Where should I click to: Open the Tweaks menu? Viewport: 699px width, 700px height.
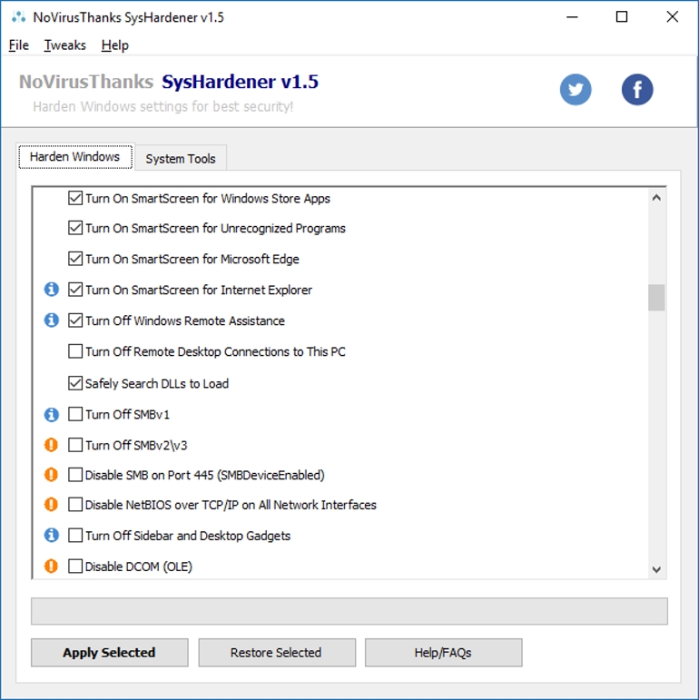click(x=65, y=45)
